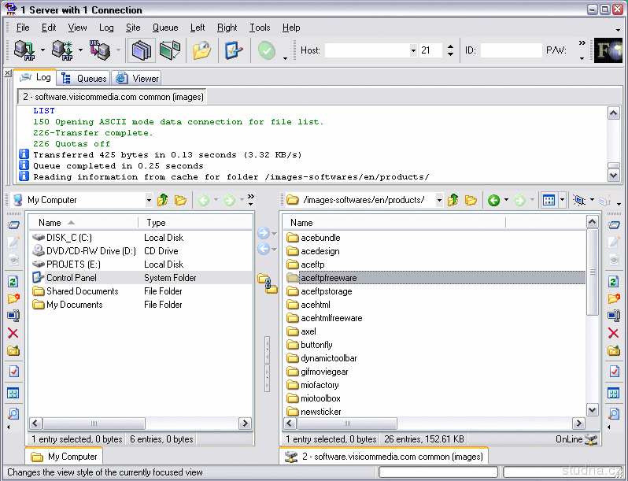Viewport: 628px width, 481px height.
Task: Click green refresh icon in right sidebar
Action: point(614,281)
